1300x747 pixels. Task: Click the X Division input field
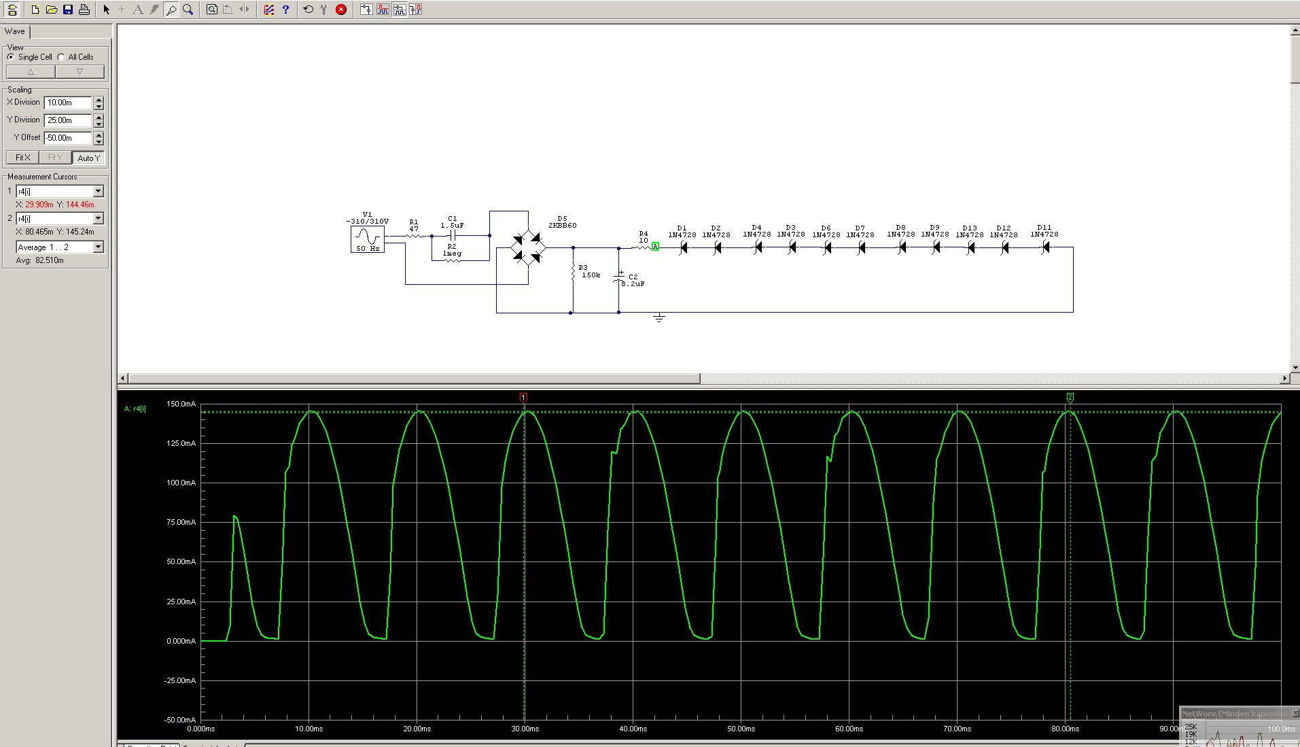point(68,103)
